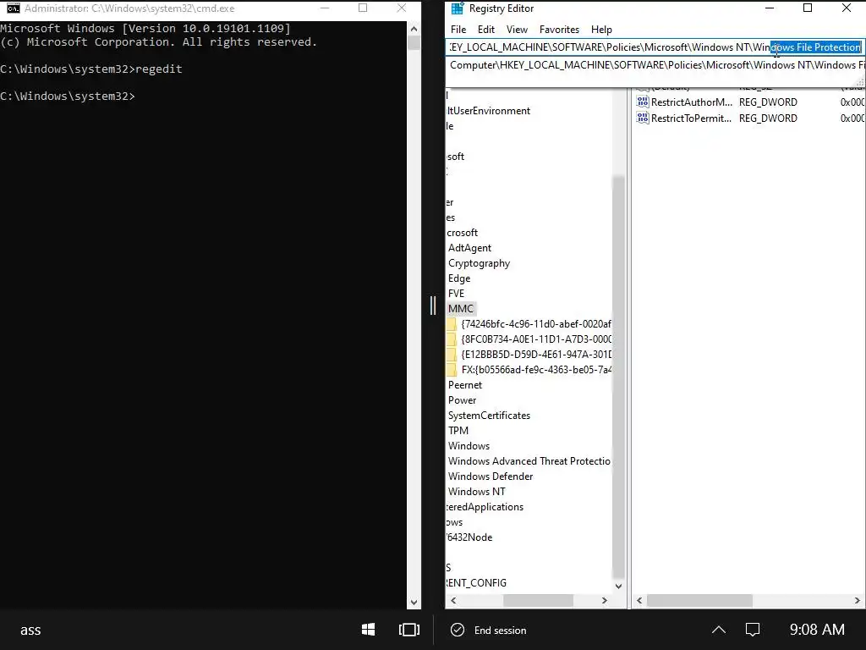Open the File menu in Registry Editor

click(x=458, y=30)
